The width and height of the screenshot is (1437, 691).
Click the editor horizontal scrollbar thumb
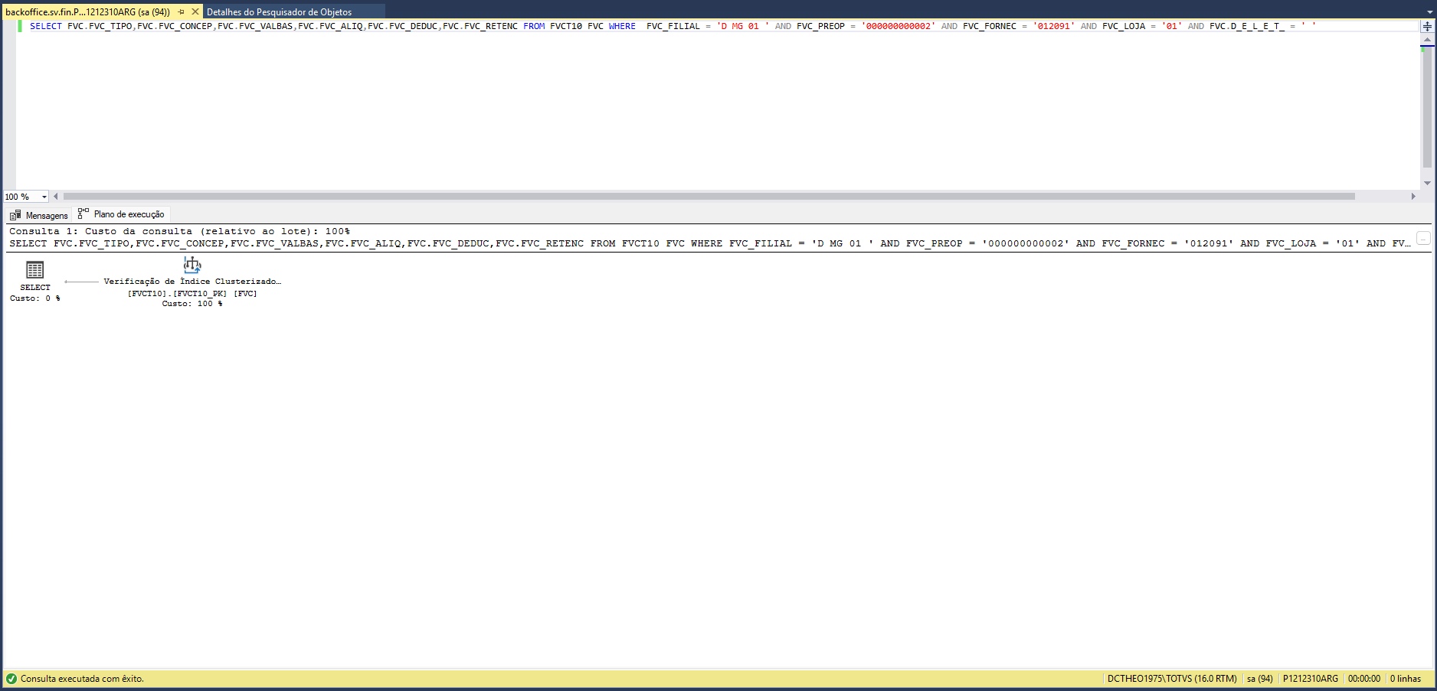pyautogui.click(x=709, y=197)
